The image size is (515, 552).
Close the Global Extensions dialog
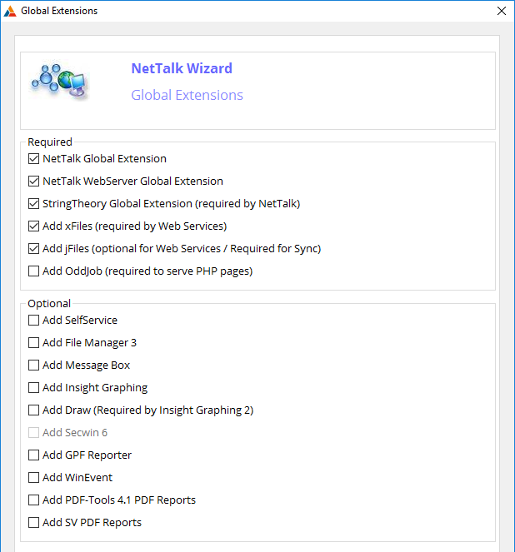[501, 11]
